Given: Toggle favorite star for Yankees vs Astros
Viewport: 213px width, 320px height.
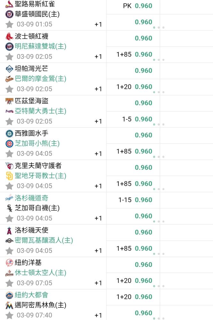Looking at the screenshot, I should pyautogui.click(x=9, y=283).
